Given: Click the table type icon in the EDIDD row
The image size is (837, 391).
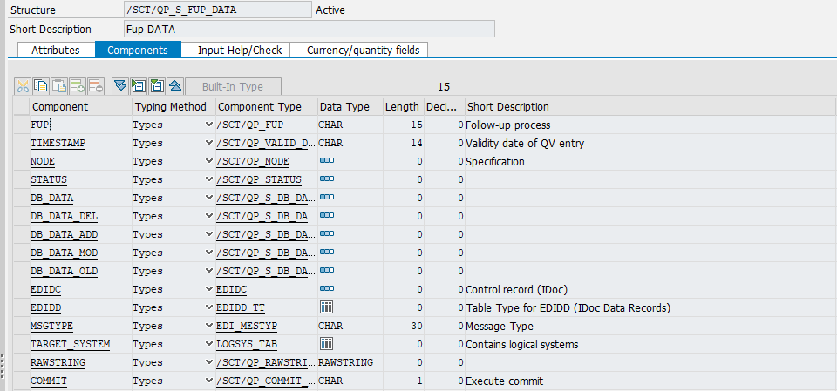Looking at the screenshot, I should 327,307.
